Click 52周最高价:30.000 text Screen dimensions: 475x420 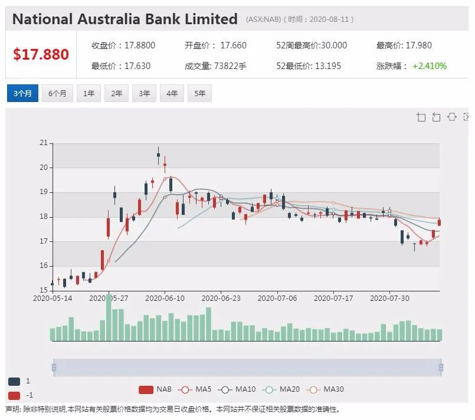coord(312,45)
